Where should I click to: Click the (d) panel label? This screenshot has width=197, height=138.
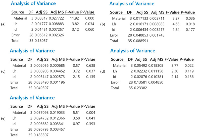[x=103, y=71]
